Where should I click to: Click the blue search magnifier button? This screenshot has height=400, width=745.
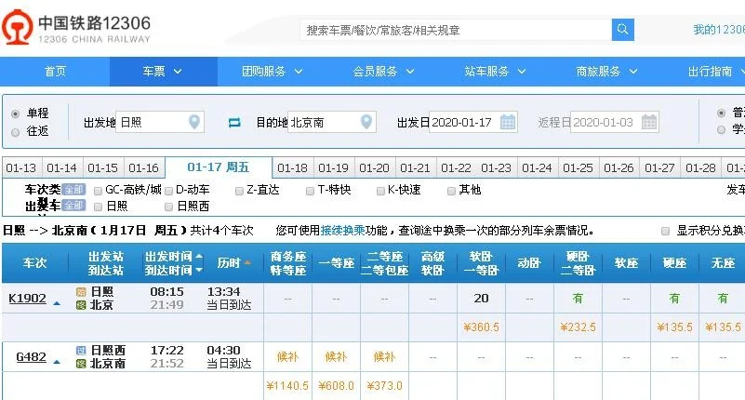point(622,30)
